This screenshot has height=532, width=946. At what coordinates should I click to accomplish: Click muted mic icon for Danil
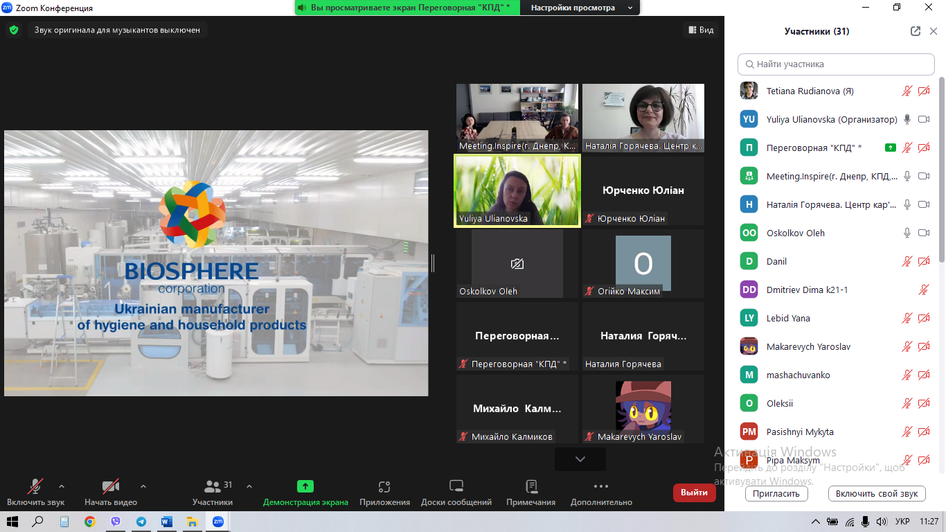tap(907, 261)
